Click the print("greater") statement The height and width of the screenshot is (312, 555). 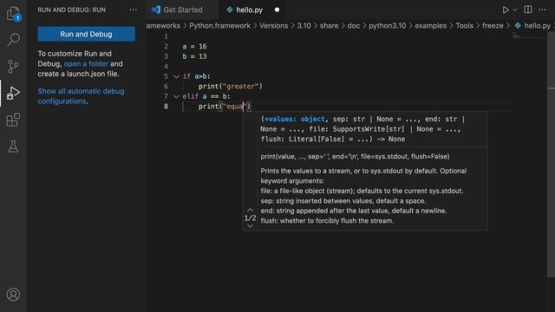point(231,87)
